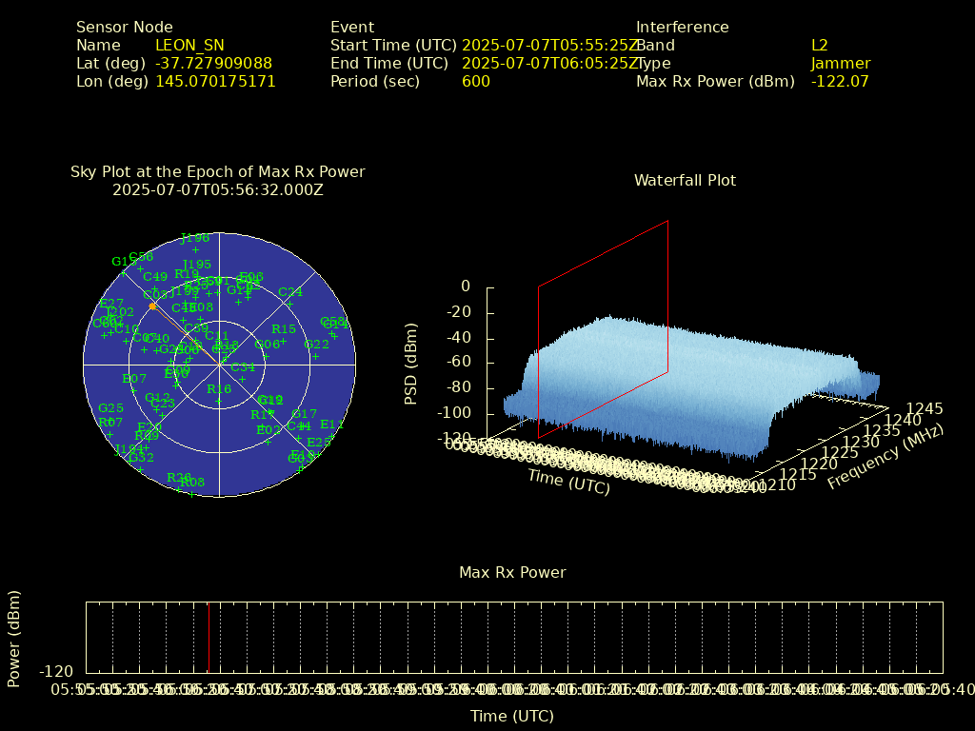
Task: Select the L2 band value
Action: [819, 45]
